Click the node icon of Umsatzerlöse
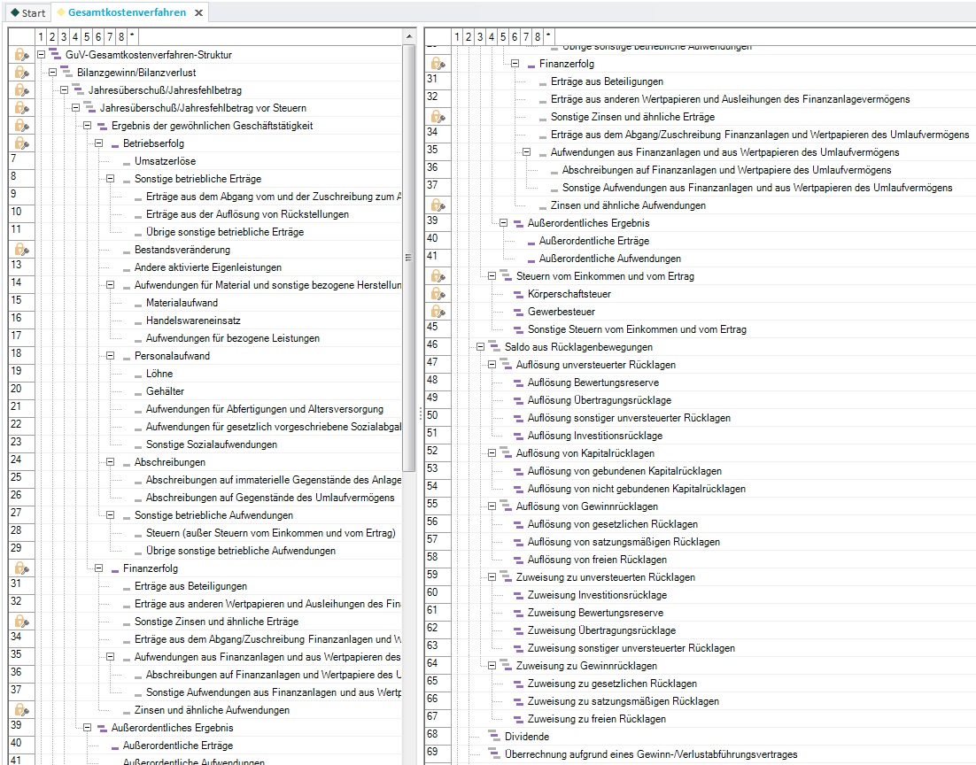 [127, 162]
